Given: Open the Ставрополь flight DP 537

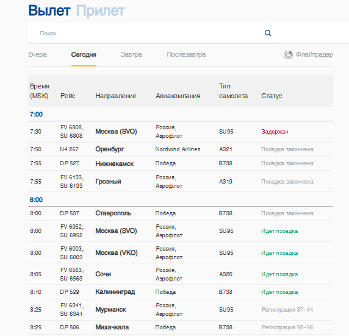Looking at the screenshot, I should click(181, 213).
